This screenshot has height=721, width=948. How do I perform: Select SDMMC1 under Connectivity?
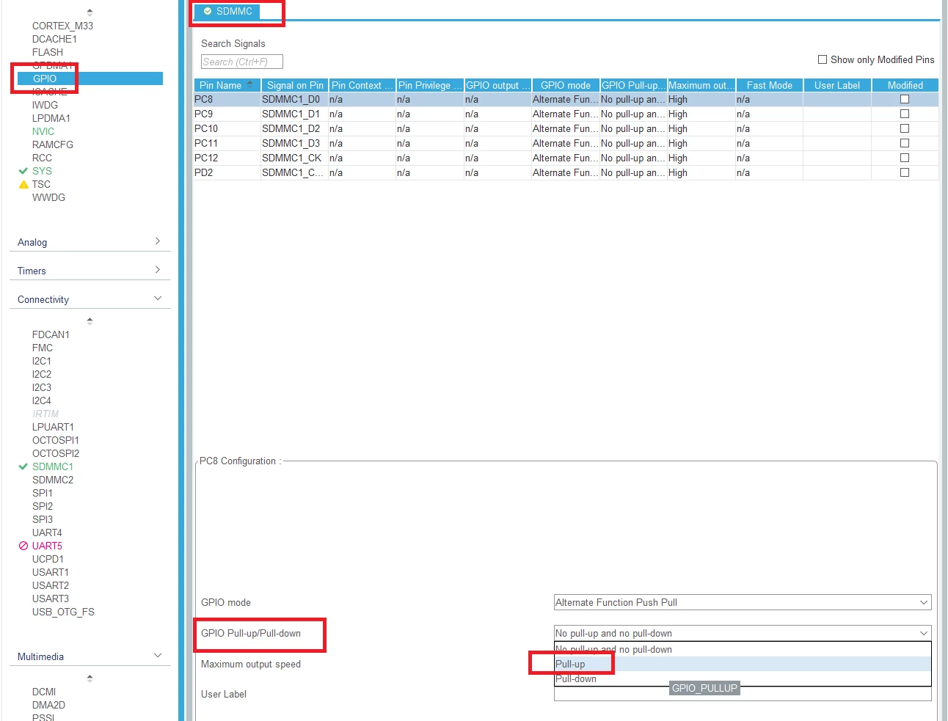pyautogui.click(x=53, y=466)
